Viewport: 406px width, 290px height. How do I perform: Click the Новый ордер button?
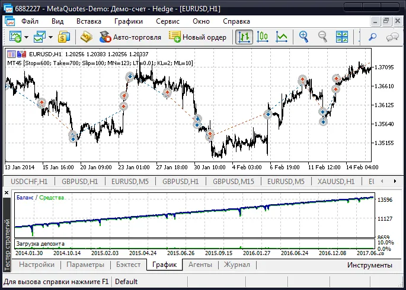[x=198, y=37]
